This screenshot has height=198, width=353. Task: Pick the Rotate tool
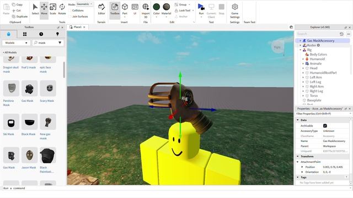pos(62,10)
